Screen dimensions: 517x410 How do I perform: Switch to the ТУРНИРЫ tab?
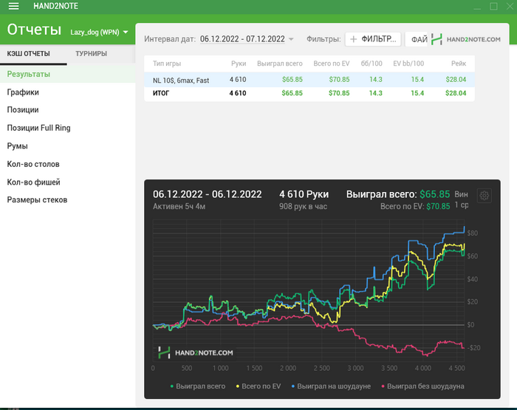91,54
